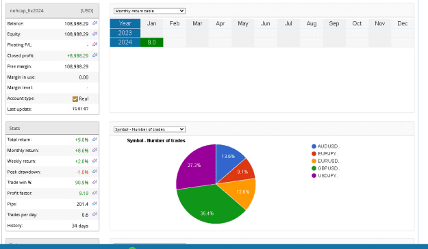
Task: Open the chart icon for Total return
Action: click(95, 140)
